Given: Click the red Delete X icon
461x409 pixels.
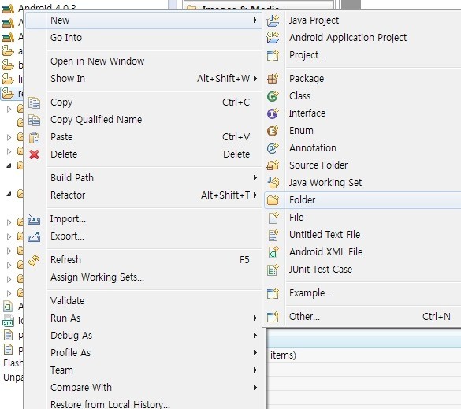Looking at the screenshot, I should tap(34, 154).
